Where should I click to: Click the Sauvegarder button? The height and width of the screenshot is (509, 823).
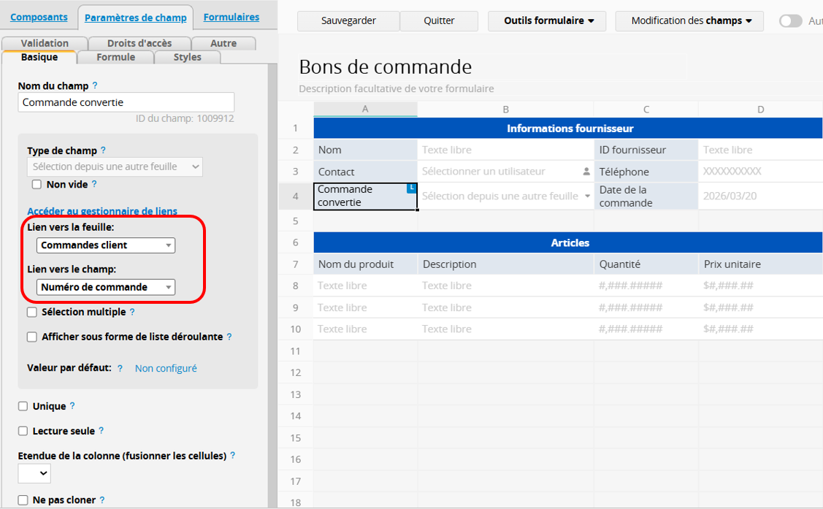348,21
